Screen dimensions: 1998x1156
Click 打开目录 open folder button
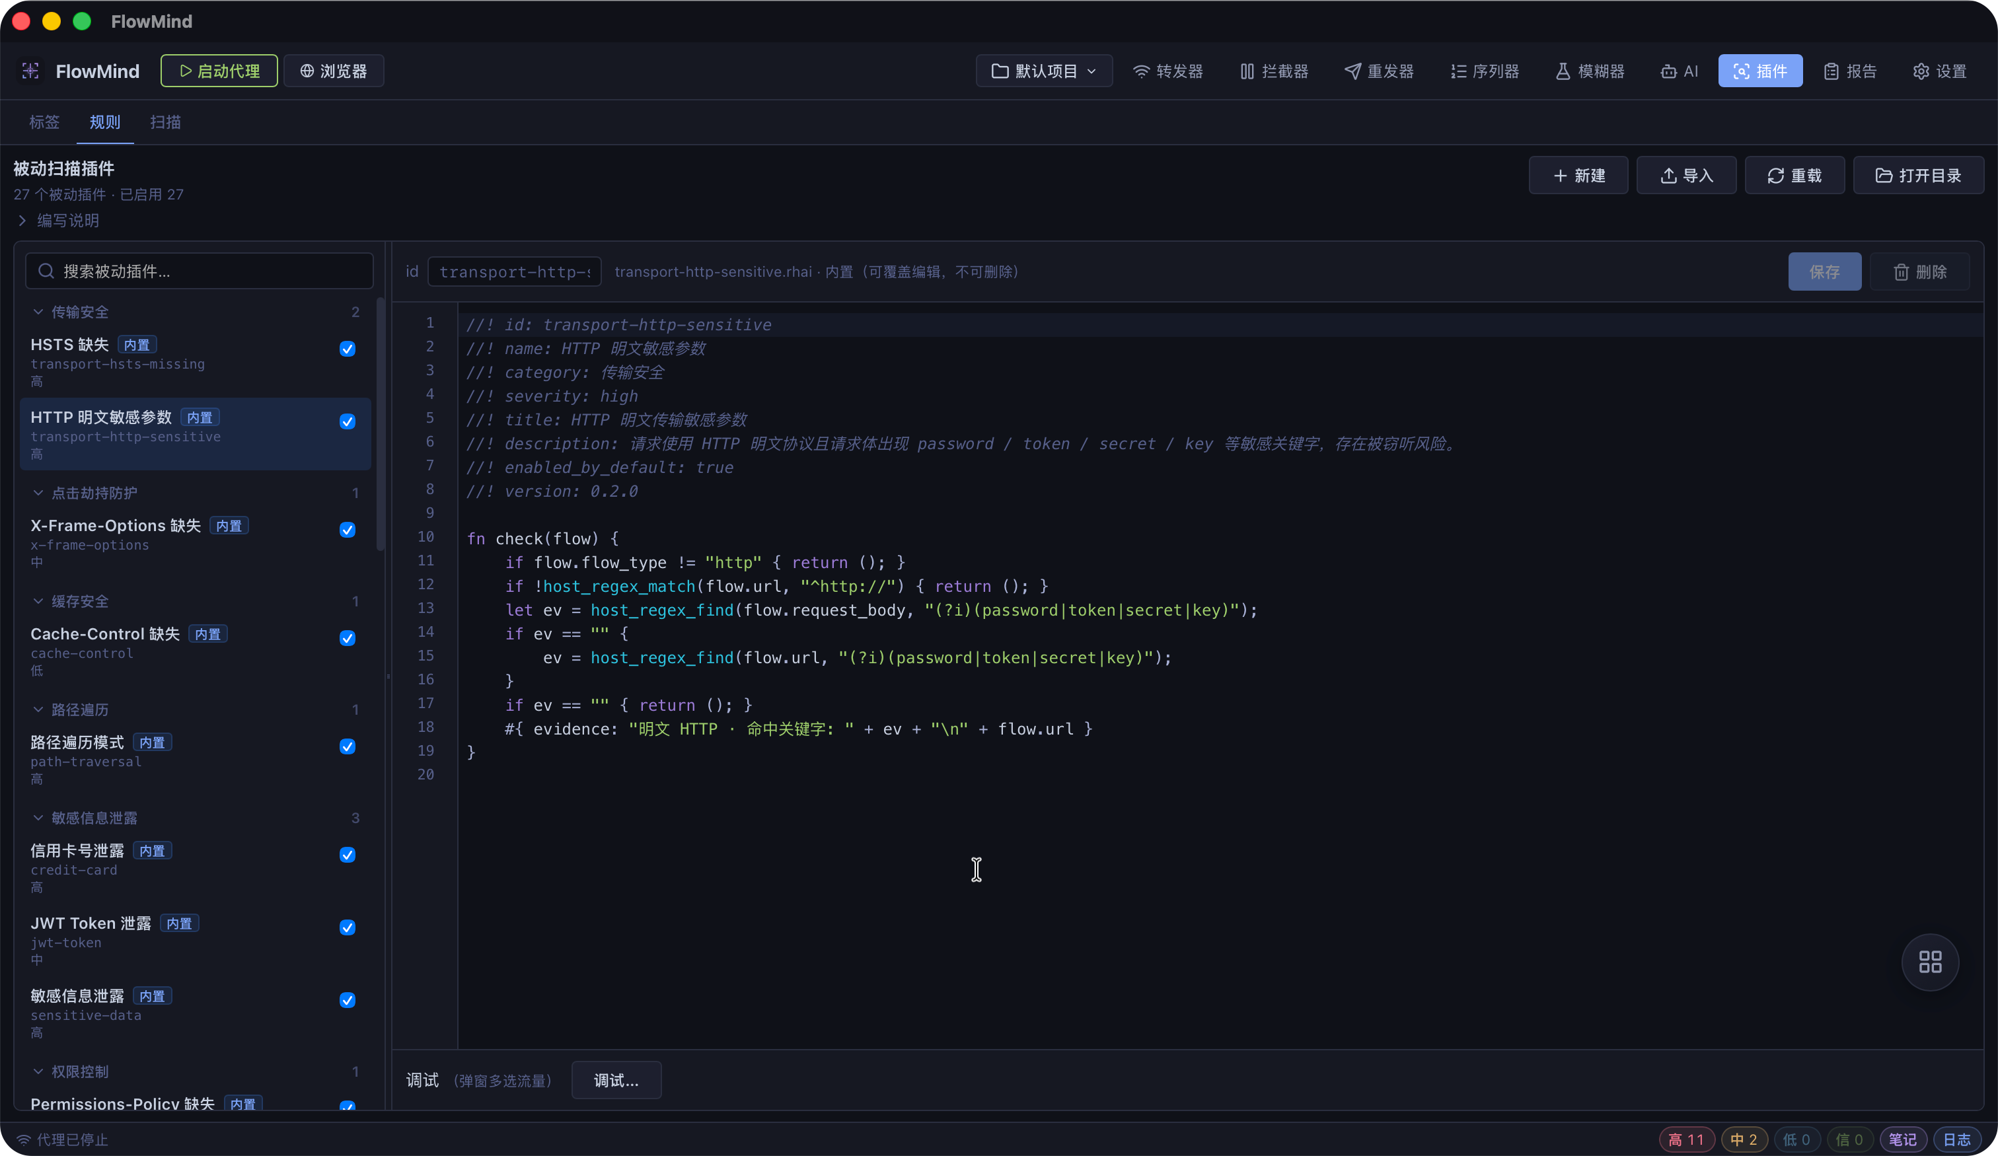tap(1918, 175)
